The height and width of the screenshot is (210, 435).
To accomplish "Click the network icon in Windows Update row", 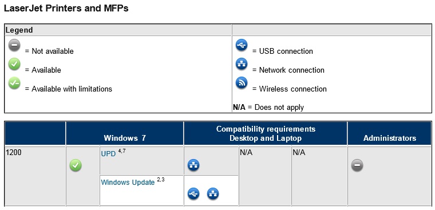I will [x=213, y=193].
